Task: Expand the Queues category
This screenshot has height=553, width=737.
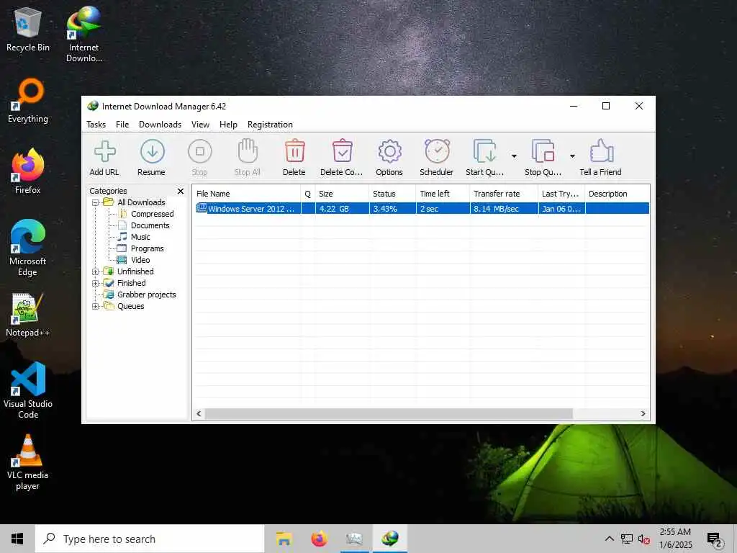Action: point(96,306)
